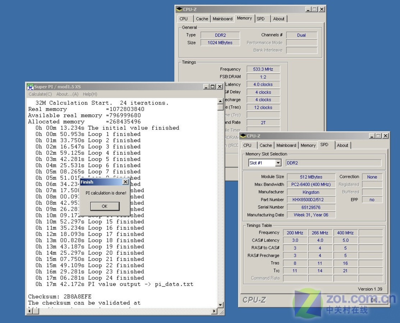Click the '32M Calculation Start' line
400x323 pixels.
[102, 103]
